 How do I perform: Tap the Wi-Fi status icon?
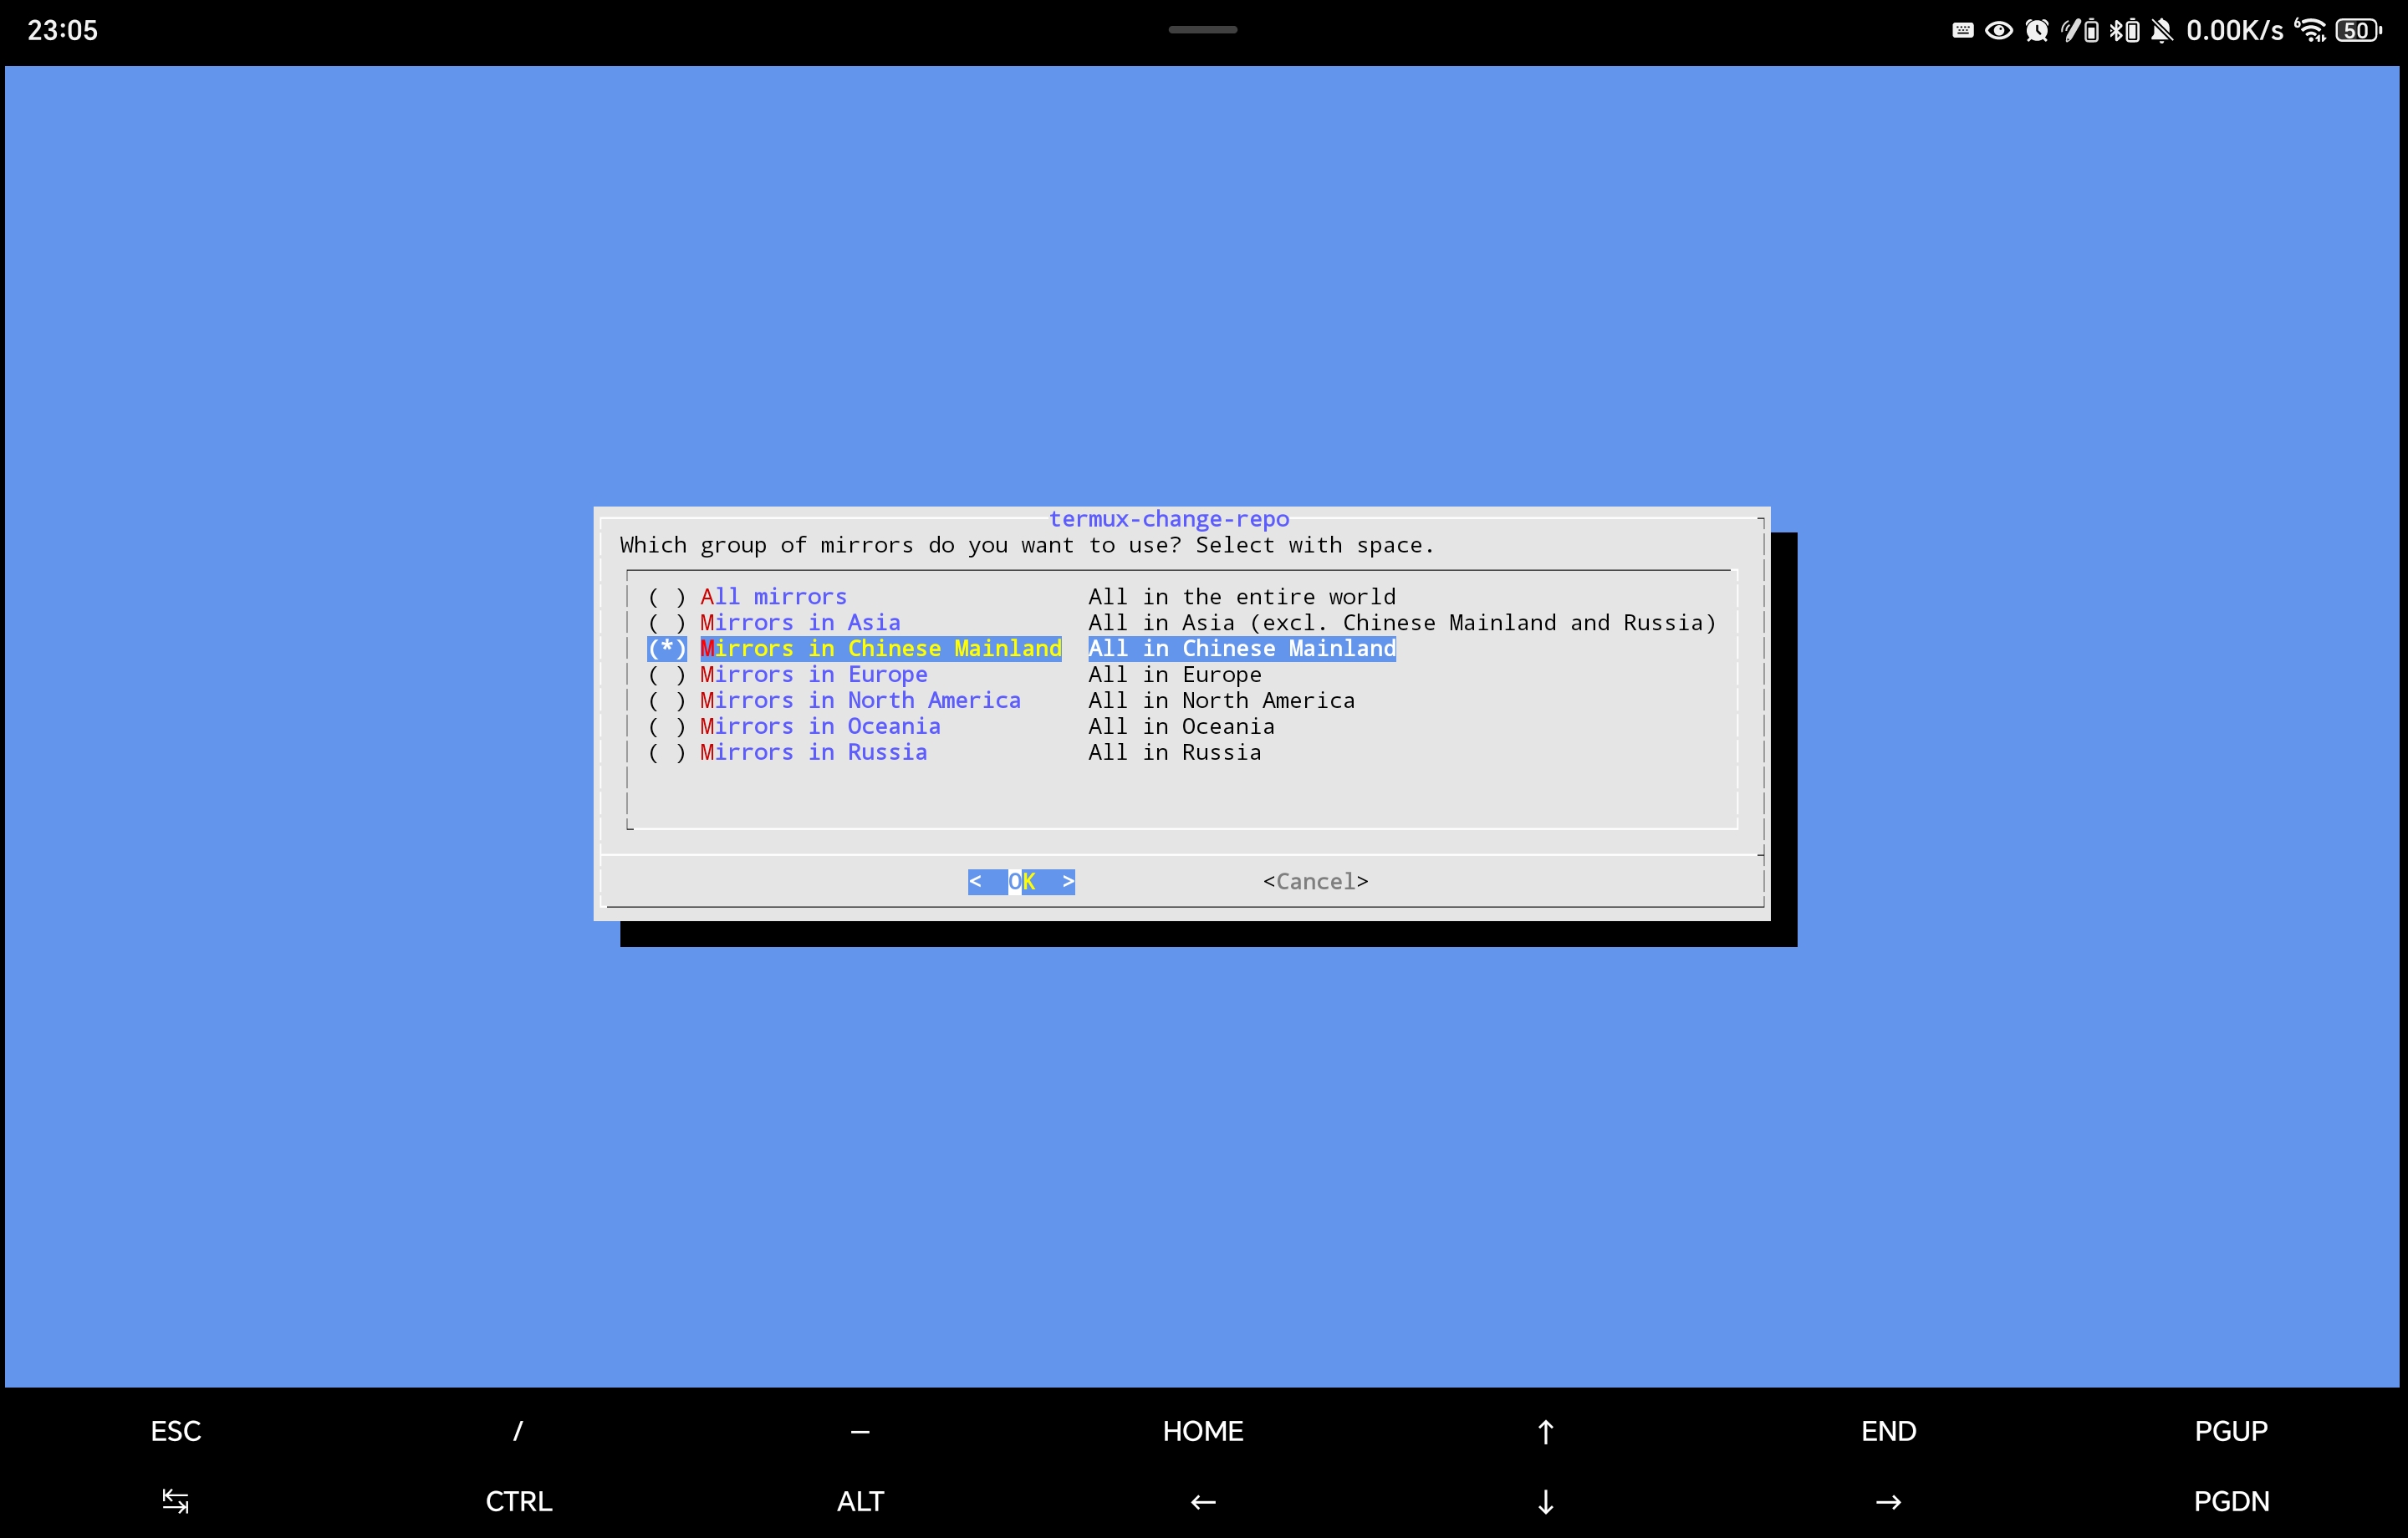(x=2311, y=30)
